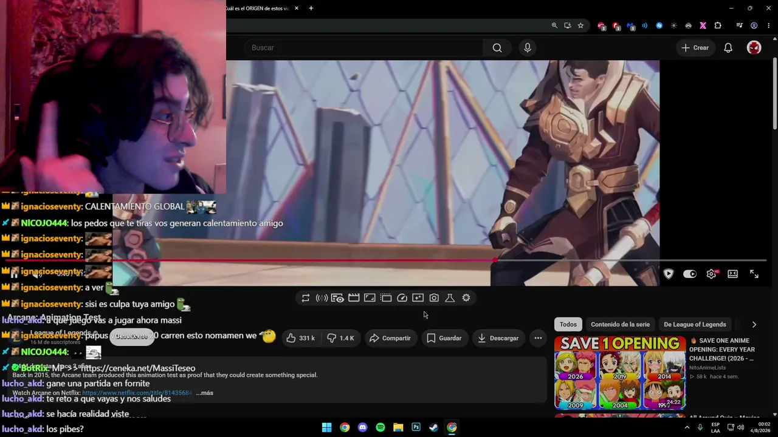
Task: Open the ESP LAA language selector
Action: point(715,427)
